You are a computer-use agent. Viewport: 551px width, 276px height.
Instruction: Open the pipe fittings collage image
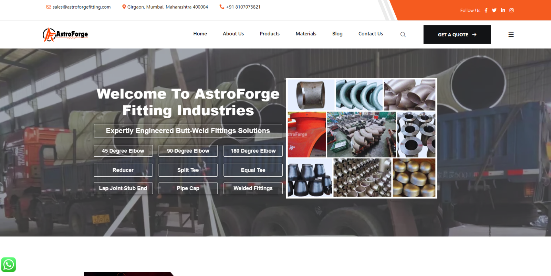362,138
